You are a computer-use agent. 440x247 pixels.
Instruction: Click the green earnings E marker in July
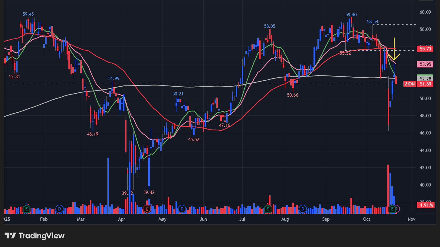(268, 209)
